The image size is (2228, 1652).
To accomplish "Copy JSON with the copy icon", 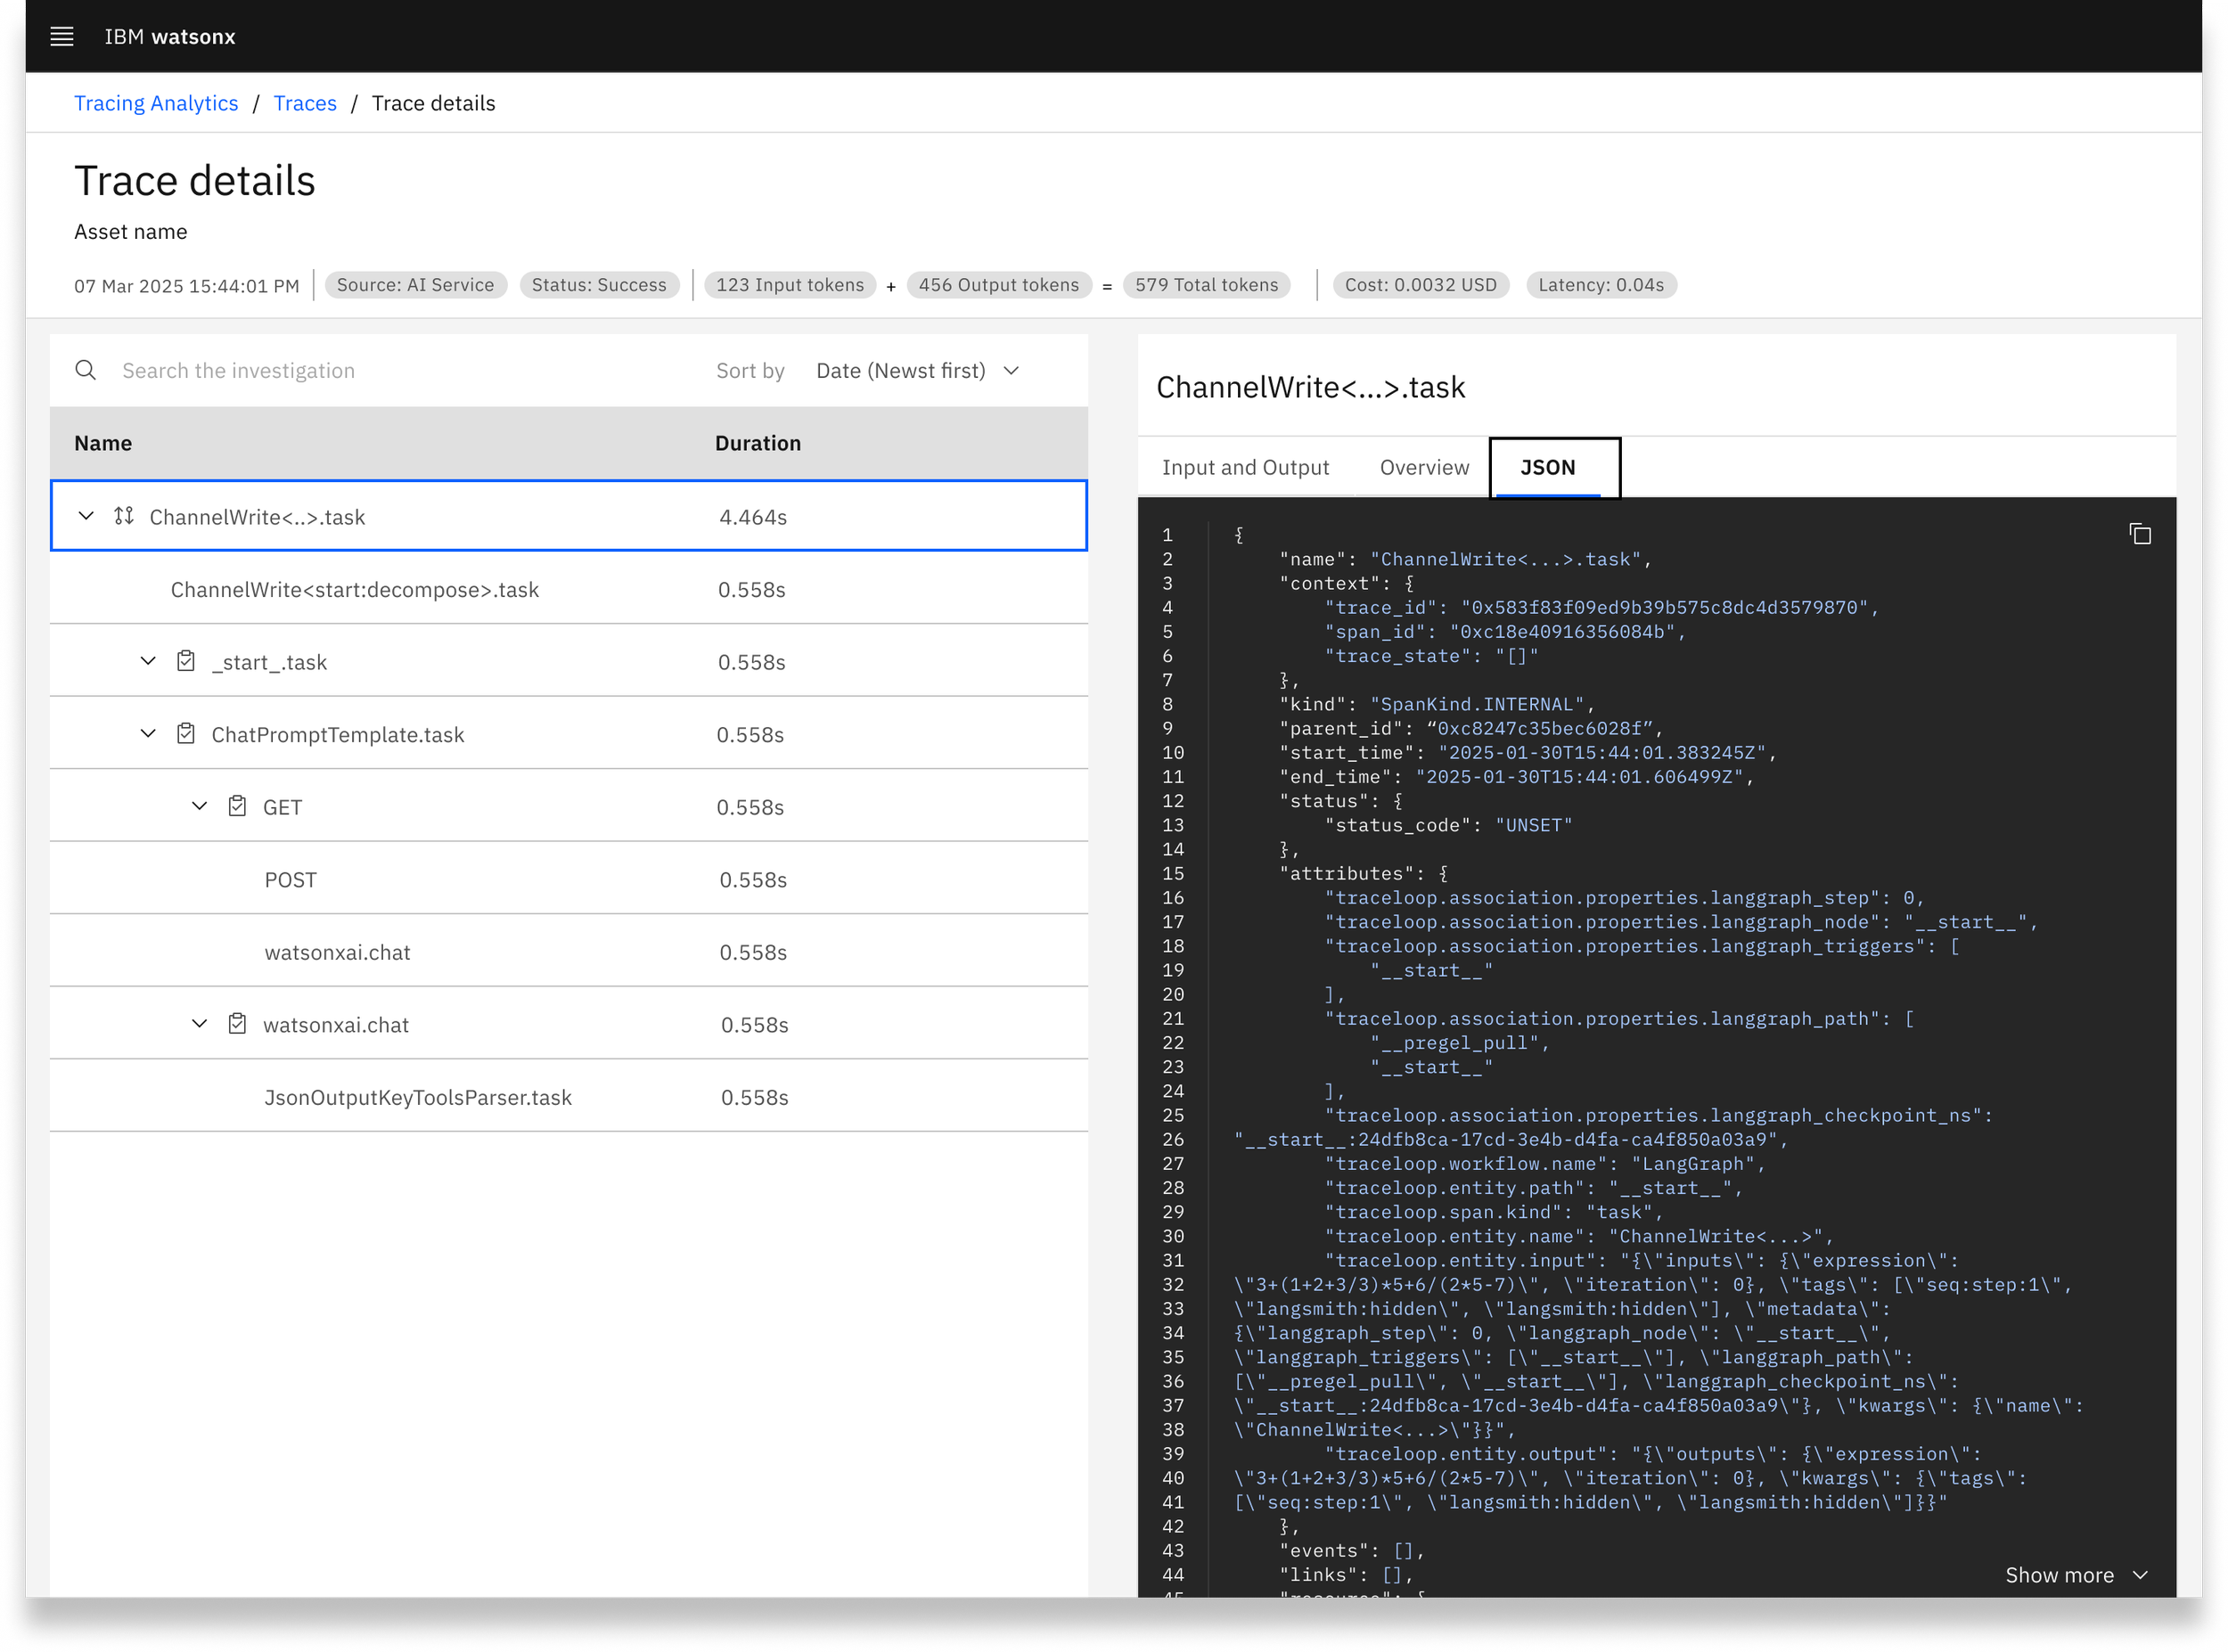I will coord(2139,534).
